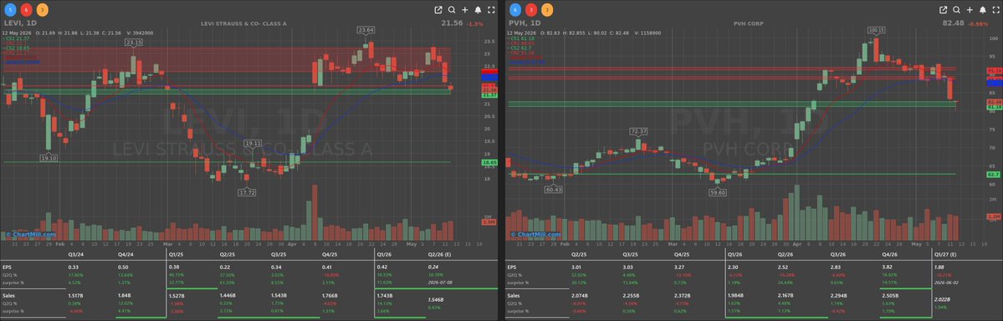Click orange rating badge 3 on PVH
Screen dimensions: 1003x321
tap(546, 9)
